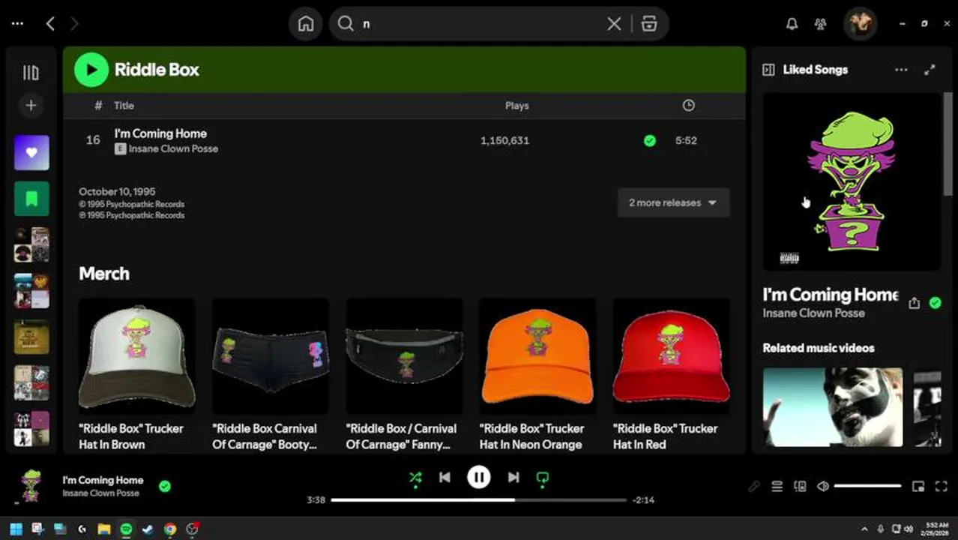Screen dimensions: 958x540
Task: Open Connect to a device
Action: [800, 486]
